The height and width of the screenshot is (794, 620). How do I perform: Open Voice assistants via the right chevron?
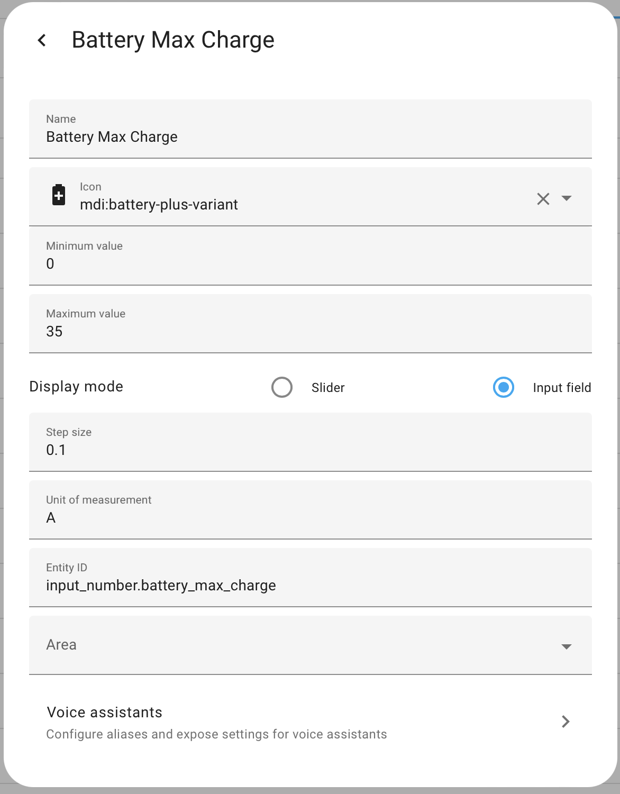566,722
